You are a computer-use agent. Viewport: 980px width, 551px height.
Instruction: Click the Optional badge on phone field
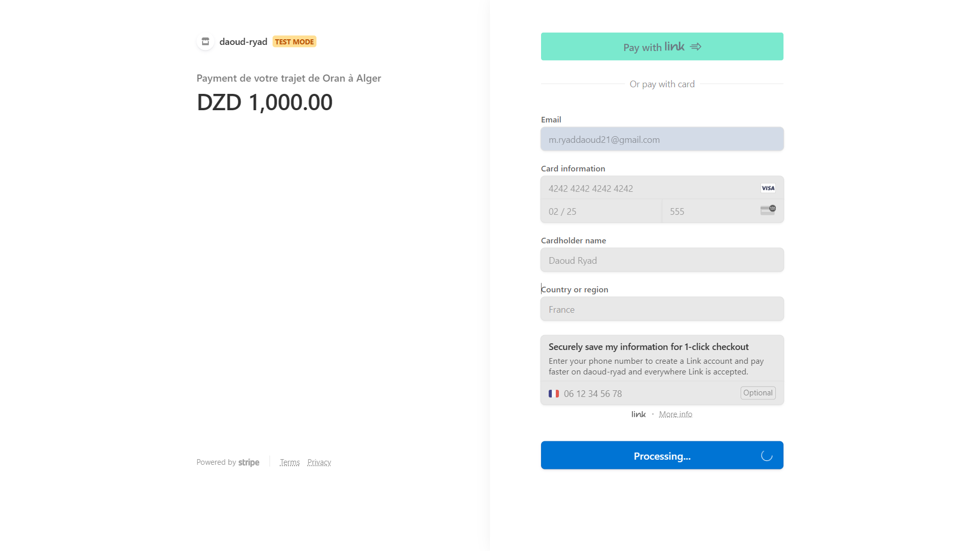(757, 393)
